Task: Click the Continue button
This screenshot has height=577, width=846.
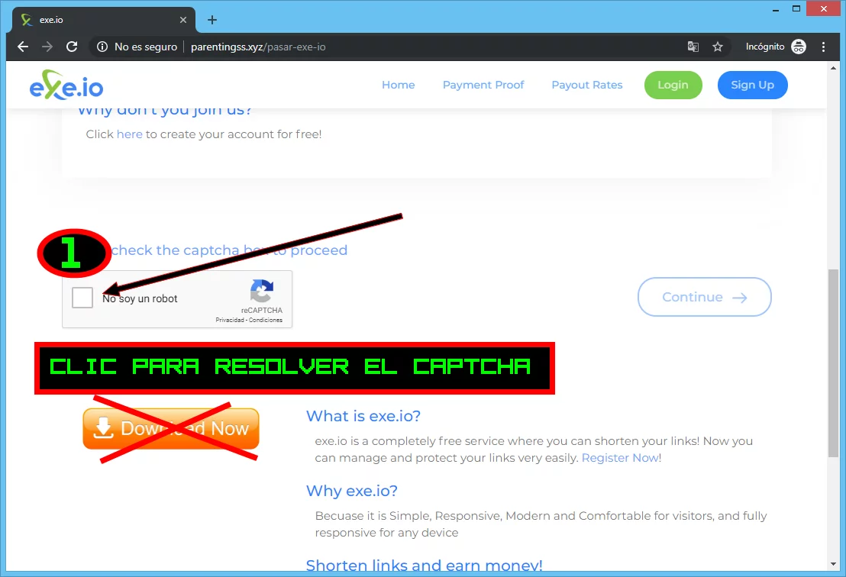Action: click(704, 297)
